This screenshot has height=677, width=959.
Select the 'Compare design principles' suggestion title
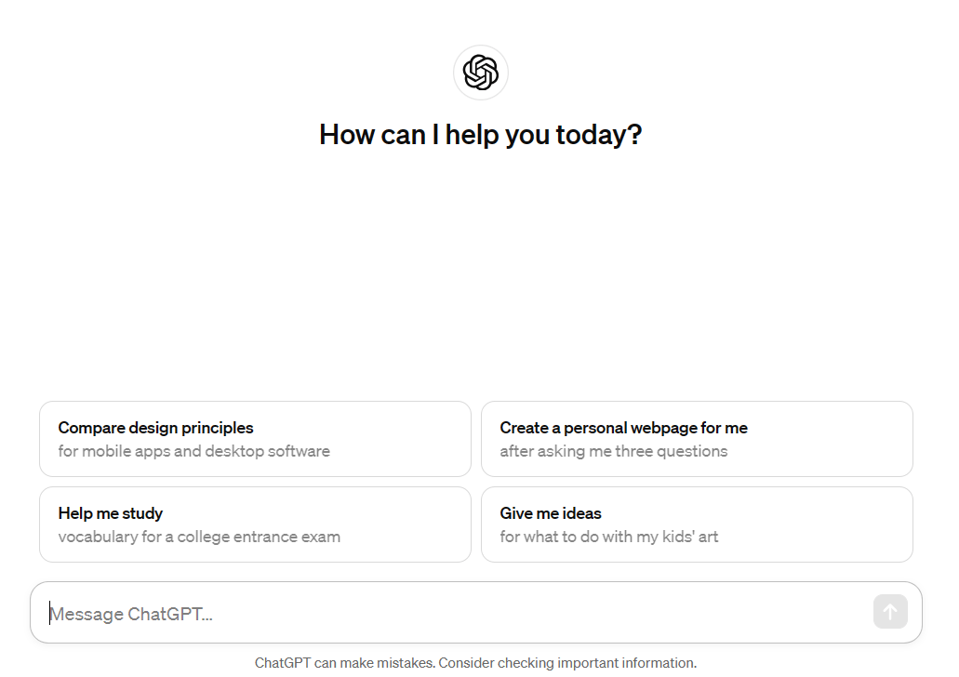pos(155,428)
